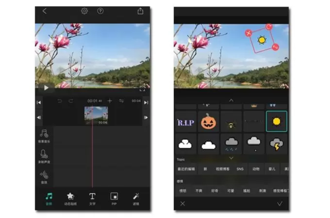The width and height of the screenshot is (330, 218).
Task: Select the 尴尬 emotion chip
Action: (x=246, y=191)
